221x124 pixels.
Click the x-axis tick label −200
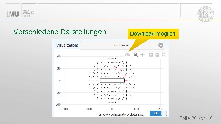click(64, 109)
